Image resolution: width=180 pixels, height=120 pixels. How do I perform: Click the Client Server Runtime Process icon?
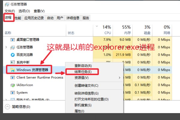[13, 77]
